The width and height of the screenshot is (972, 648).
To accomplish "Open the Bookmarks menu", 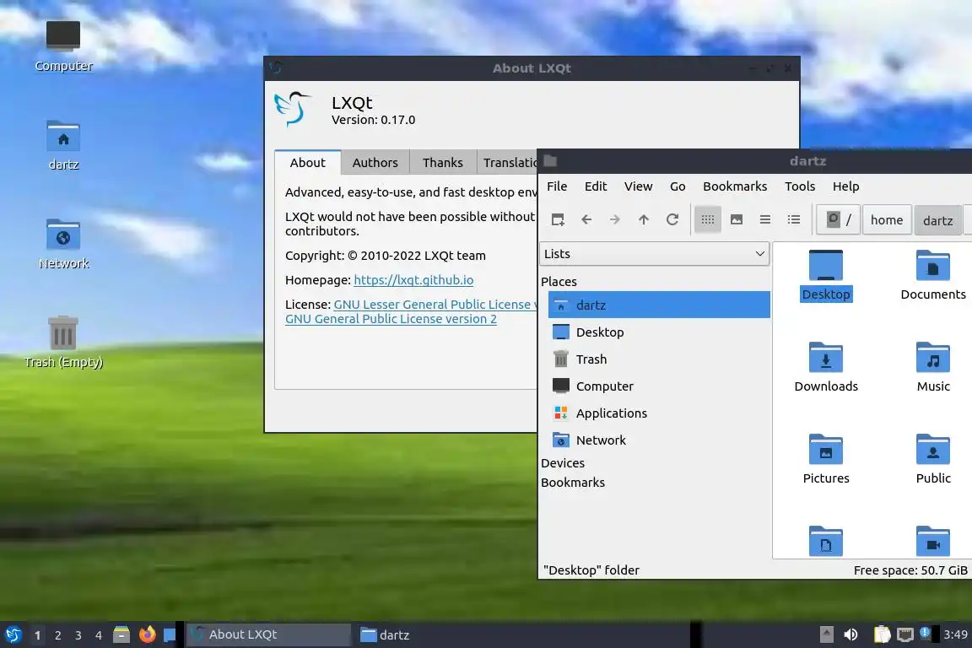I will 735,186.
